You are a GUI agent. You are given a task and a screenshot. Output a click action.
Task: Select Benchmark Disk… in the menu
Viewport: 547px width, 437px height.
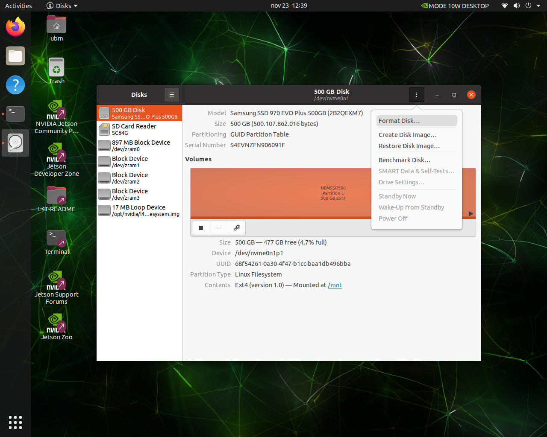[404, 160]
